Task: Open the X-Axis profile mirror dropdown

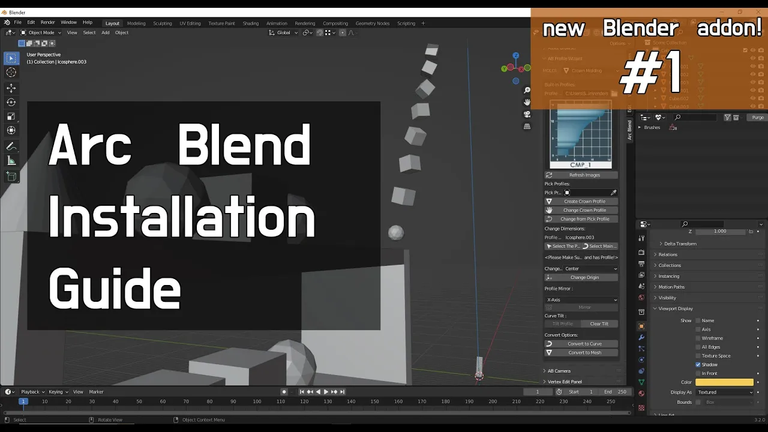Action: (x=581, y=299)
